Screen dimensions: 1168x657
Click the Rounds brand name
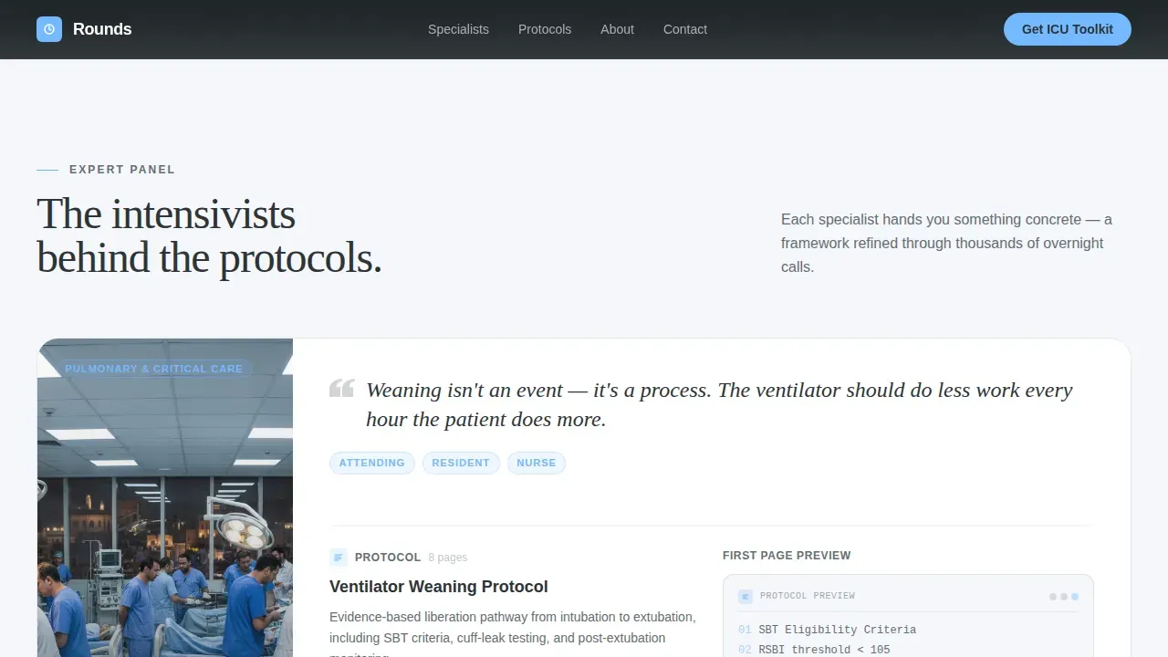click(x=102, y=29)
